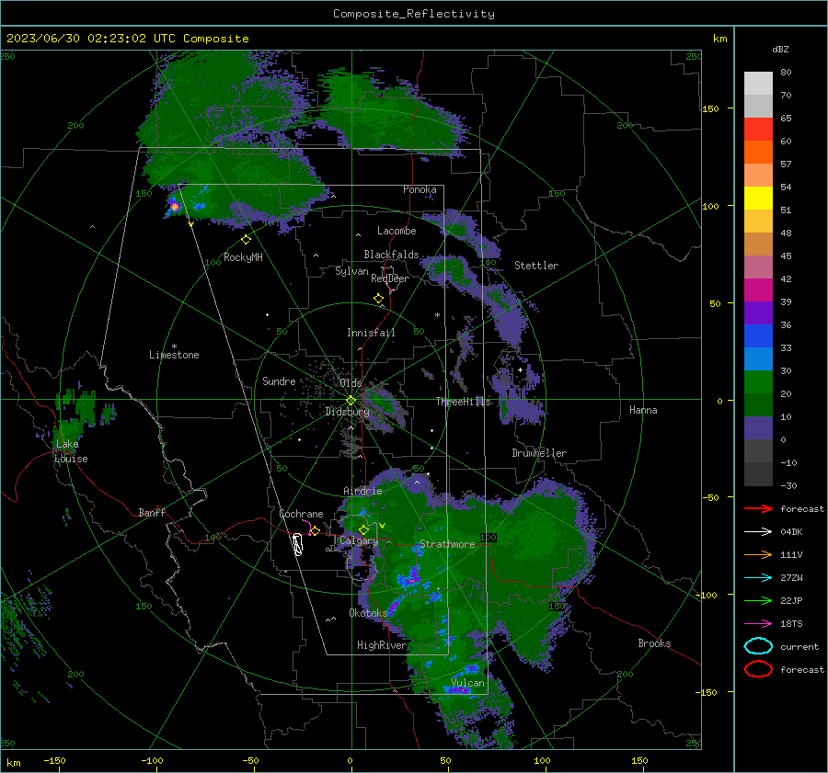Click the HighRiver city label
The image size is (828, 773).
pyautogui.click(x=382, y=645)
